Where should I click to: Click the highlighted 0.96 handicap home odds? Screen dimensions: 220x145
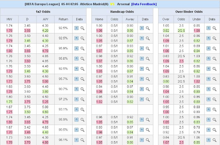[99, 132]
